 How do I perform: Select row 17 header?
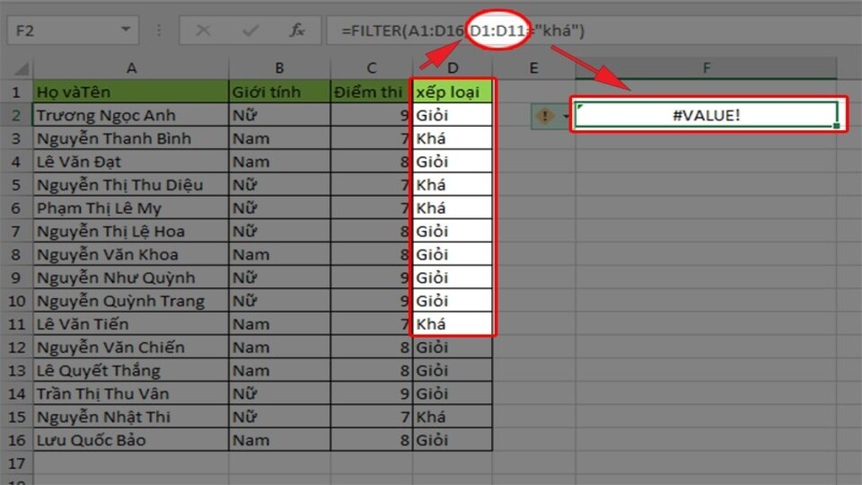16,463
